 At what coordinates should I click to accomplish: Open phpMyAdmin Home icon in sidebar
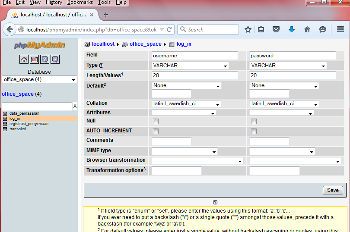[24, 59]
